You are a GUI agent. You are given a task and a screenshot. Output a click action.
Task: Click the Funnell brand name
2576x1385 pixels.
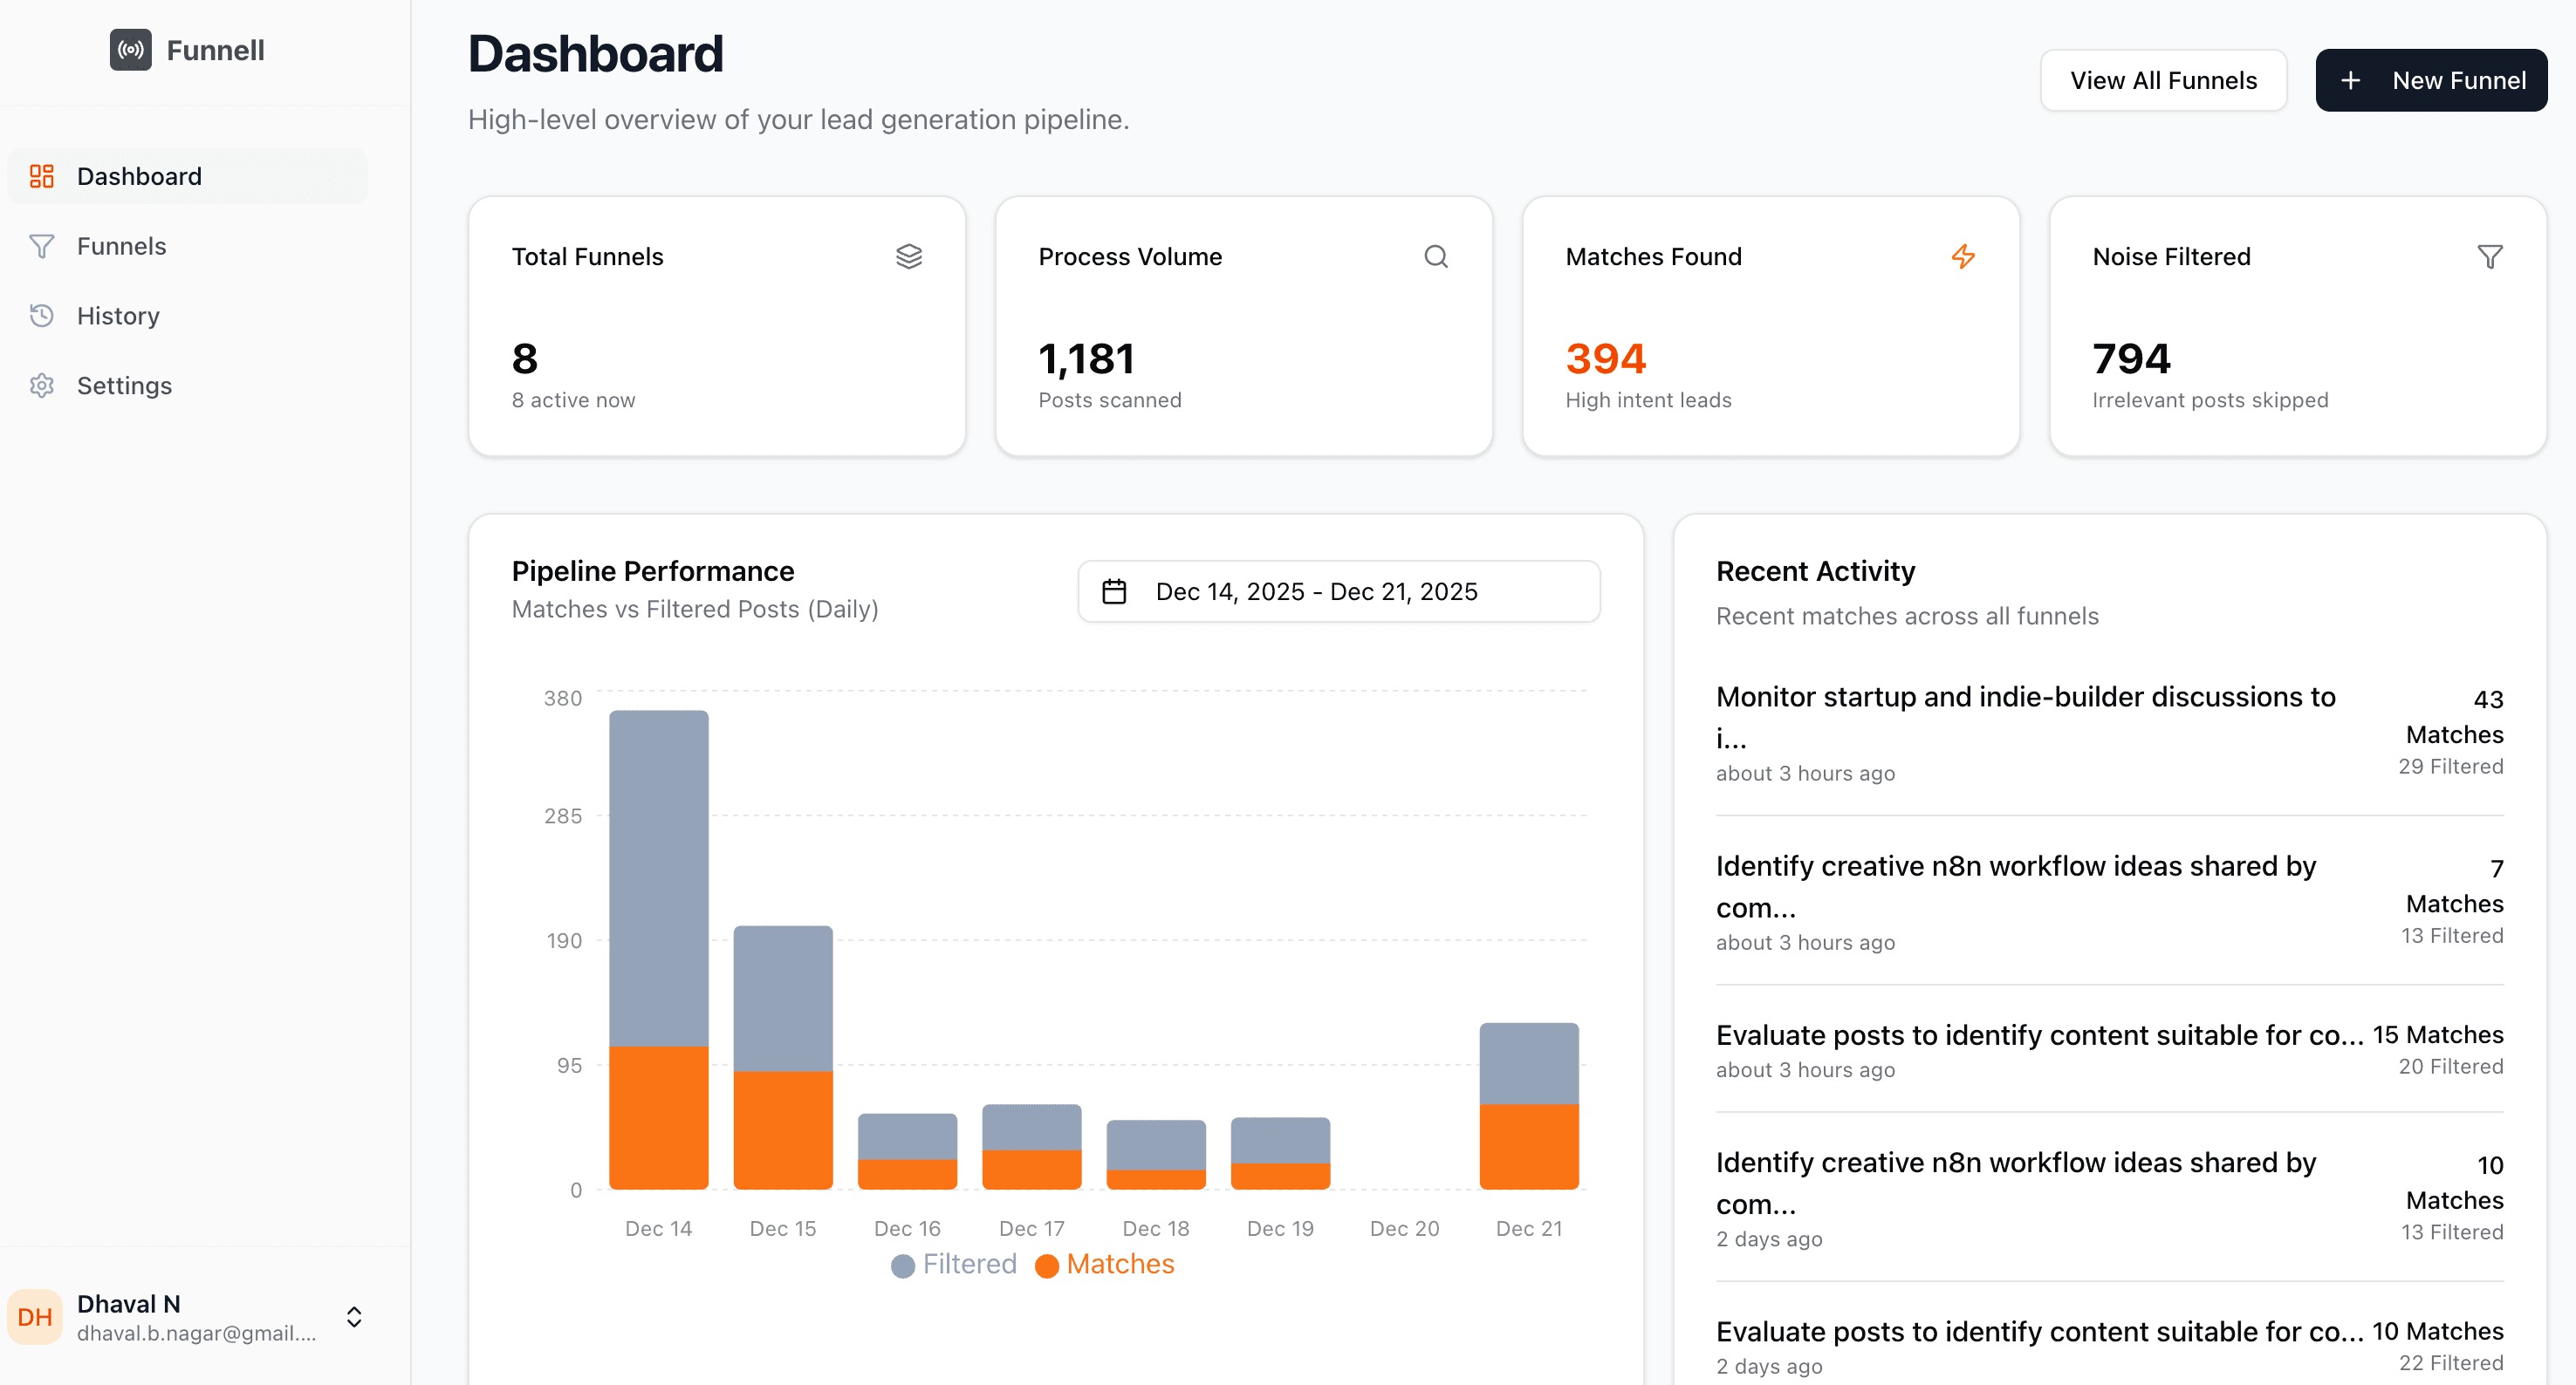(216, 50)
